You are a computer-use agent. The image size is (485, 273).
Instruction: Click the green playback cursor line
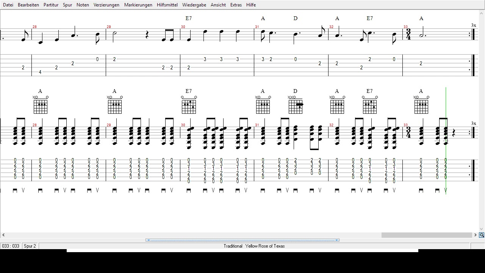(x=446, y=140)
